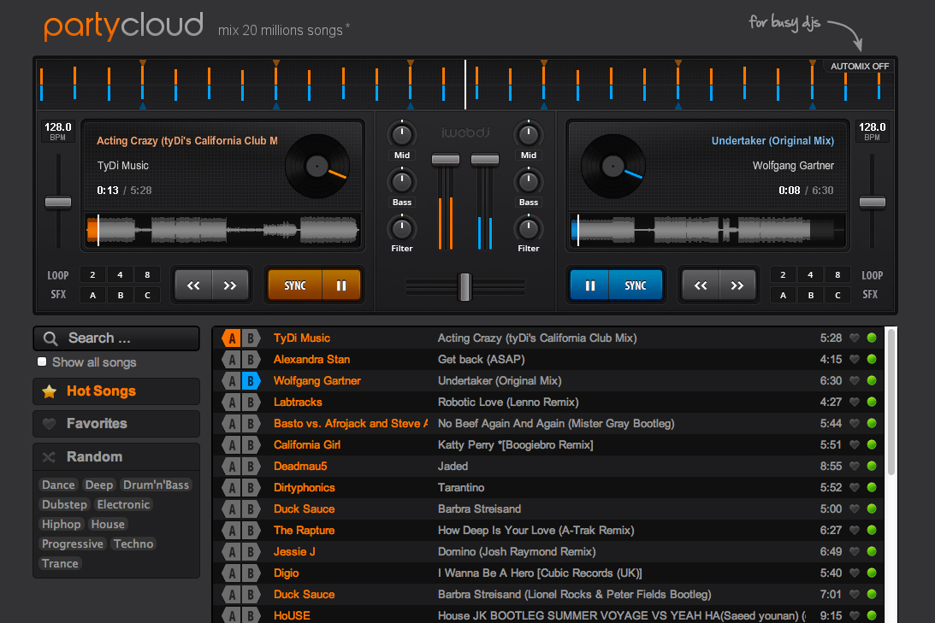Click the left deck vinyl record

317,166
